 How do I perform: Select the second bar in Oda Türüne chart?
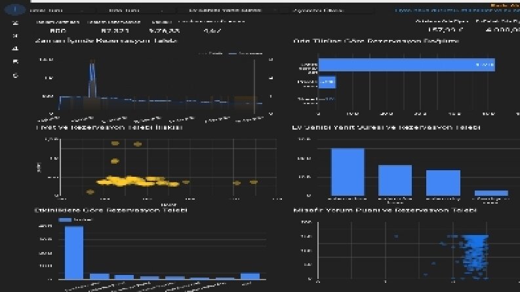(327, 82)
